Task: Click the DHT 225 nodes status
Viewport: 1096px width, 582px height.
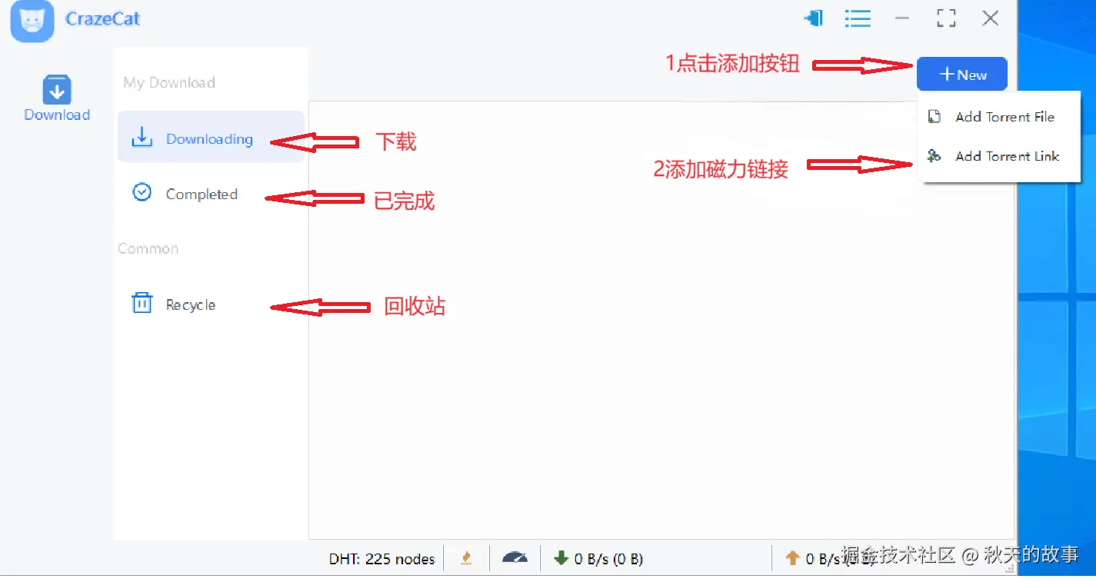Action: click(381, 559)
